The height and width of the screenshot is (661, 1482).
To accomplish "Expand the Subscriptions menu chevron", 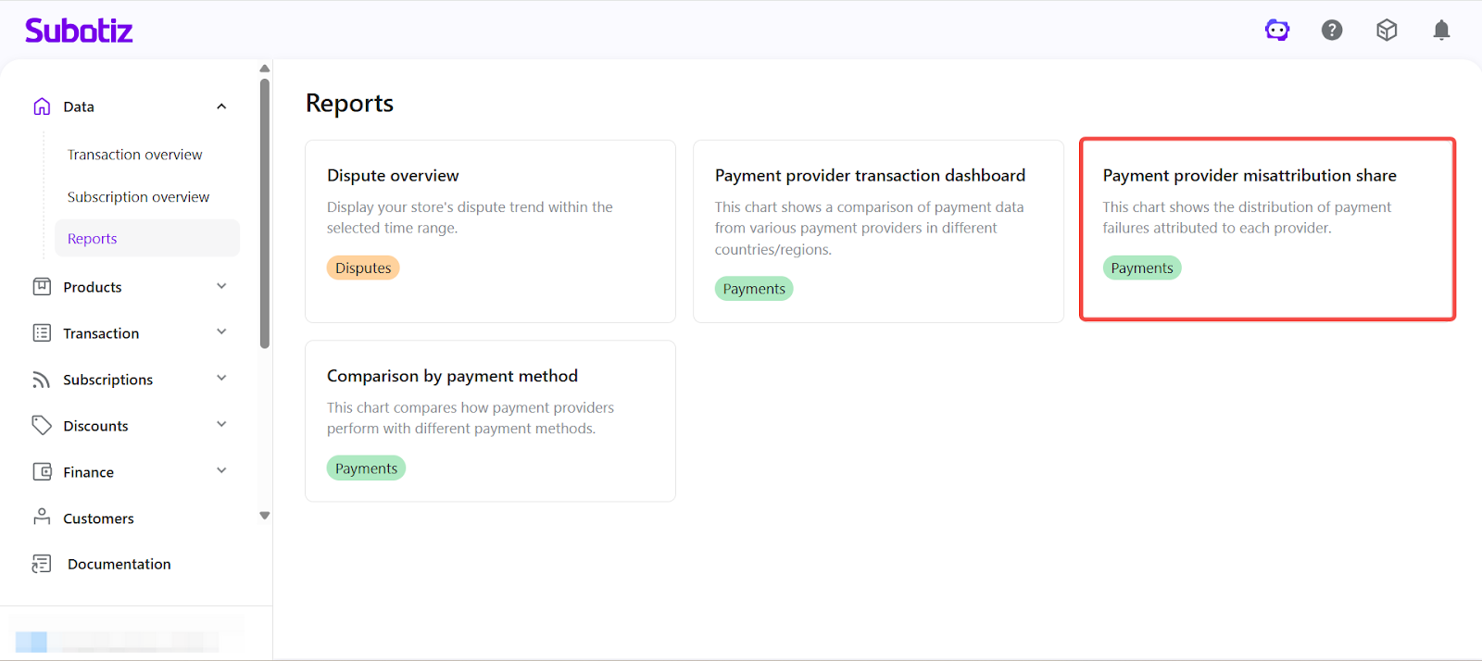I will pyautogui.click(x=221, y=379).
